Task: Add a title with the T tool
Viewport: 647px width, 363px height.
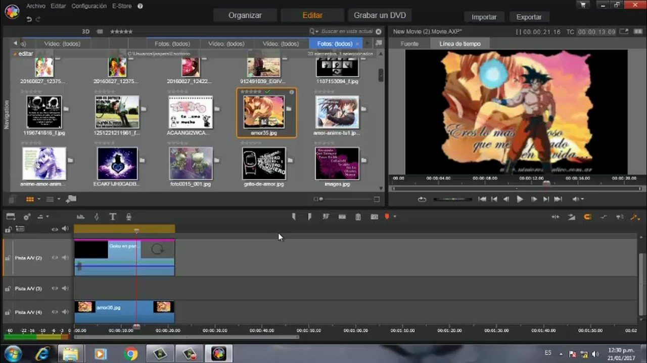Action: tap(113, 217)
